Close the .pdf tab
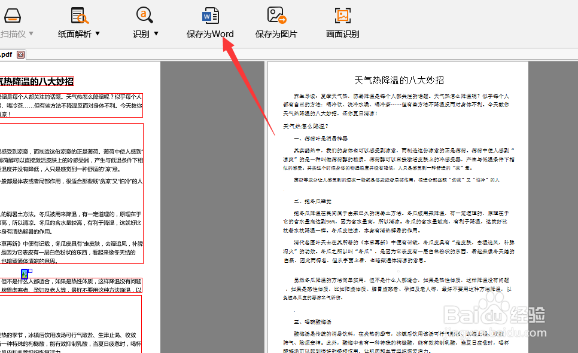 point(19,54)
